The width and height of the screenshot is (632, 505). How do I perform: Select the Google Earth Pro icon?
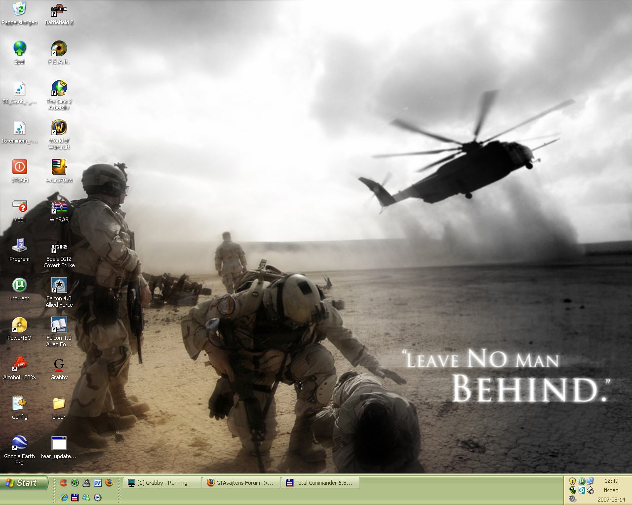point(20,450)
